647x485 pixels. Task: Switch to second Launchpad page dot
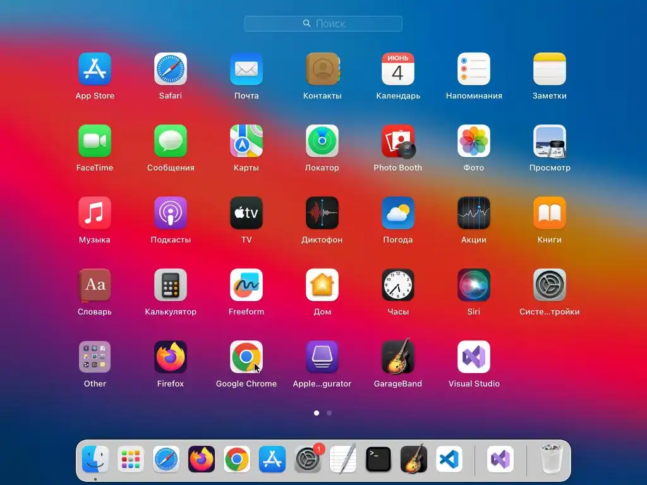329,413
